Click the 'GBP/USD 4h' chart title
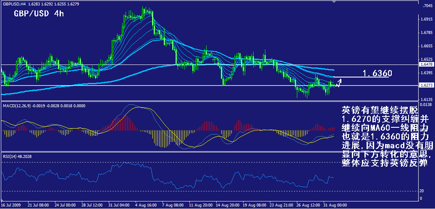The height and width of the screenshot is (209, 435). click(x=39, y=14)
